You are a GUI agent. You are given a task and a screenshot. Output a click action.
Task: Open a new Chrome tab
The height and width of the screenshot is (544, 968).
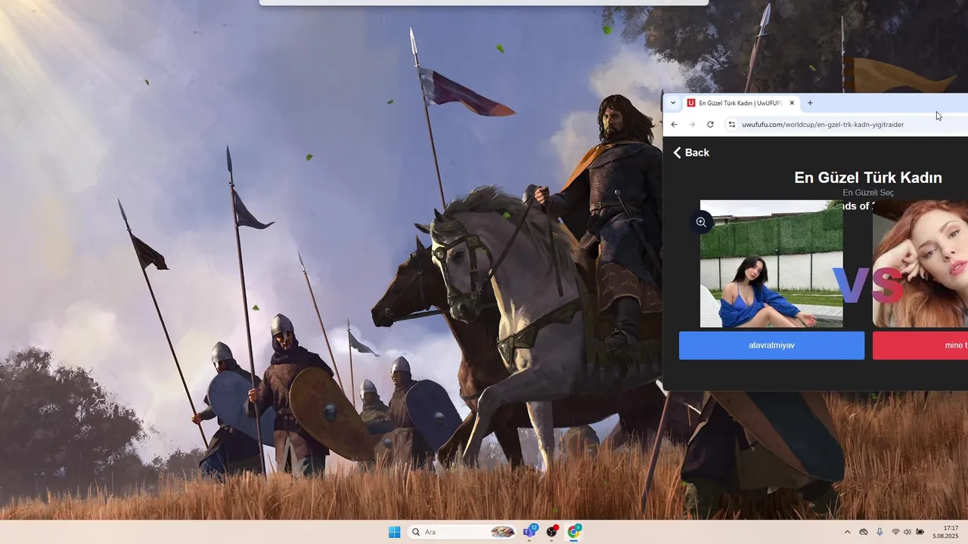[810, 103]
